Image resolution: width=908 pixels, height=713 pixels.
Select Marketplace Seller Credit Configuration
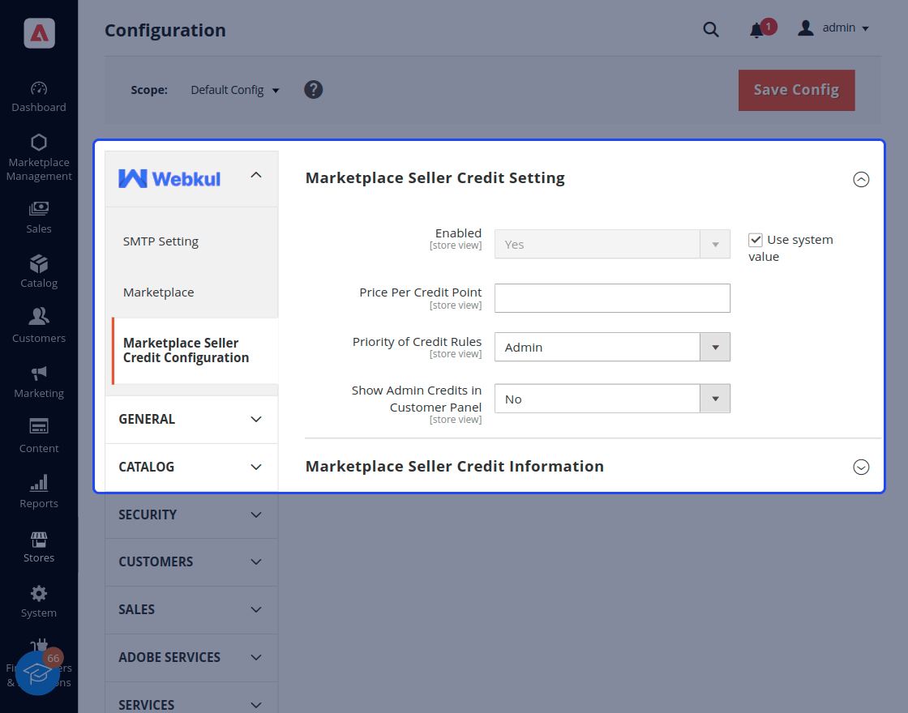[x=195, y=351]
